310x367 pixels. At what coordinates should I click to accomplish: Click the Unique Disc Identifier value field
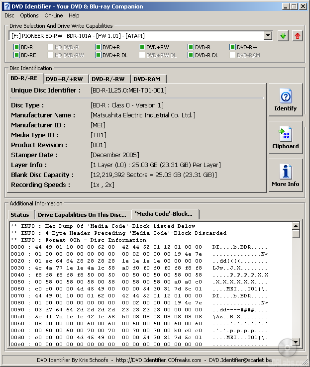(x=128, y=91)
